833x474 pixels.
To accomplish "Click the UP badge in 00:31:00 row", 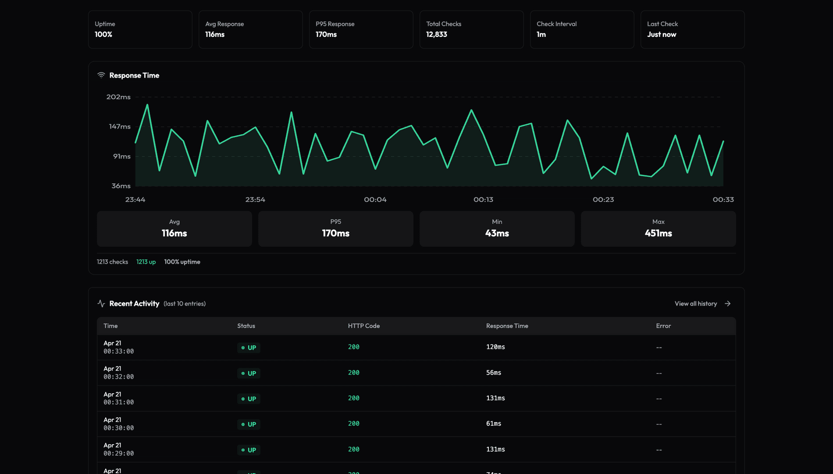I will (249, 399).
